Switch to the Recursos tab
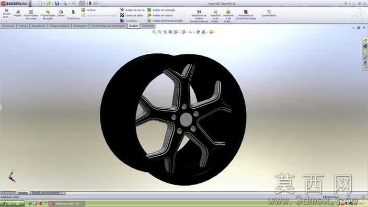The height and width of the screenshot is (207, 368). 8,26
